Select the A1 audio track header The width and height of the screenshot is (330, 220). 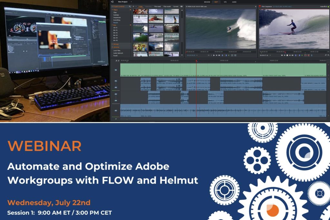[116, 81]
